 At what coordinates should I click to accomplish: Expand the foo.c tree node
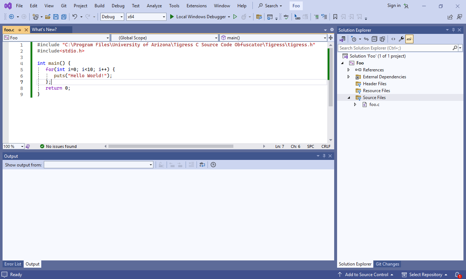(355, 105)
